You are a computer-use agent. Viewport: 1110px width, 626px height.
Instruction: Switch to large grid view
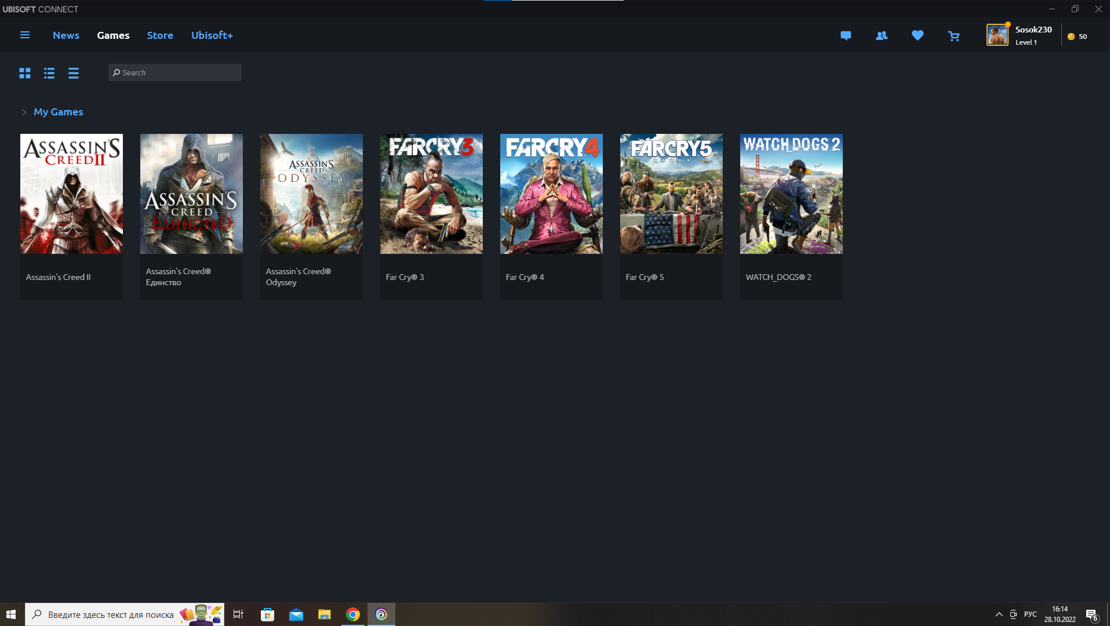[25, 73]
